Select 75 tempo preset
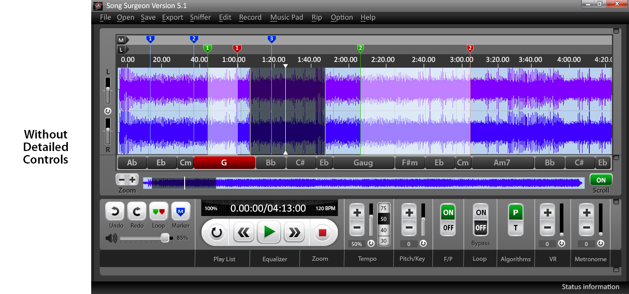Screen dimensions: 629x294 pos(384,208)
